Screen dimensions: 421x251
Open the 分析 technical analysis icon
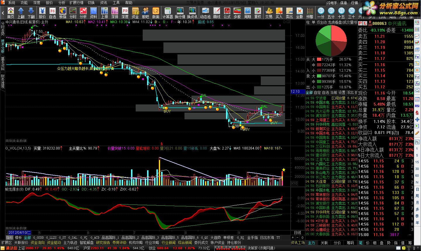83,13
